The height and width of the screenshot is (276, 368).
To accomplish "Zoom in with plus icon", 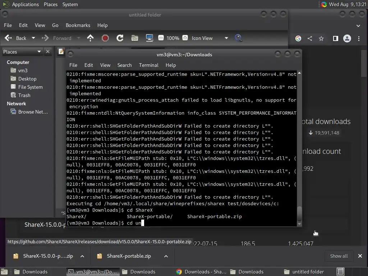I will coord(185,38).
